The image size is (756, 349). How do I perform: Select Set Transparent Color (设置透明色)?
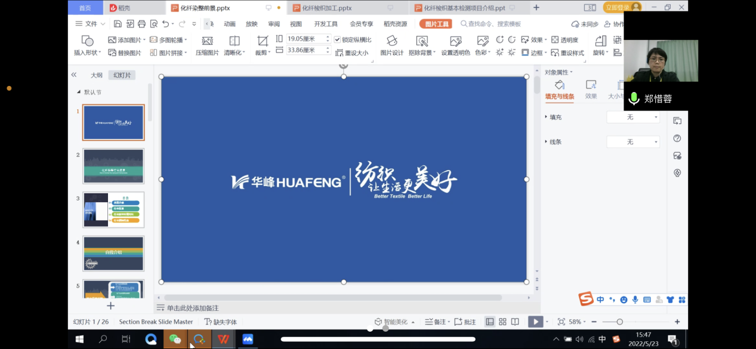[455, 46]
